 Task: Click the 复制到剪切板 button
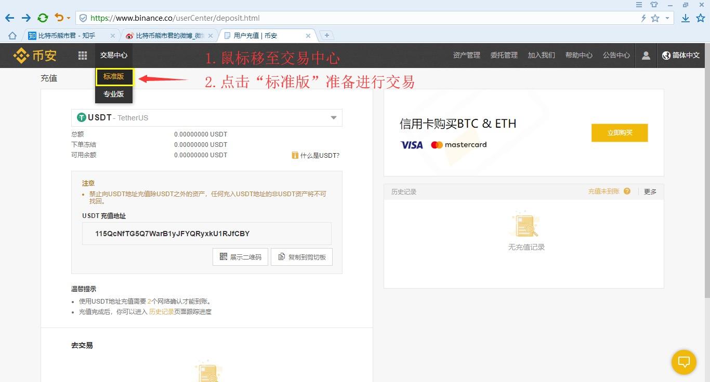301,257
